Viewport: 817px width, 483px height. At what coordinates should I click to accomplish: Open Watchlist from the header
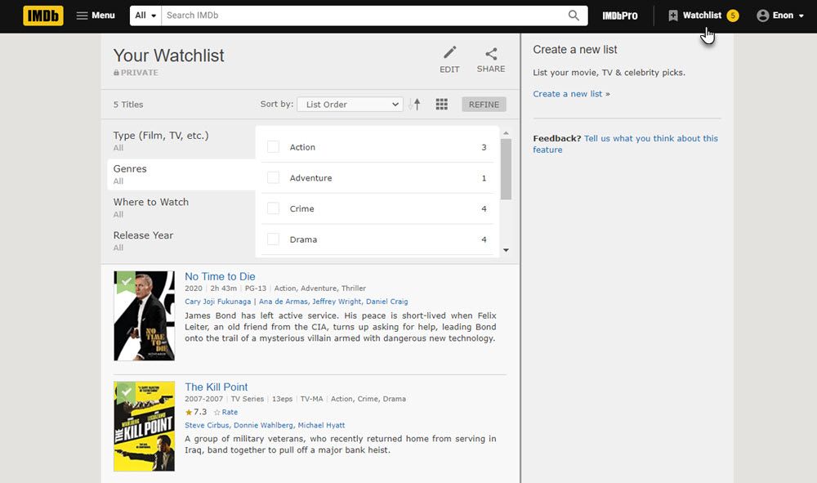703,16
